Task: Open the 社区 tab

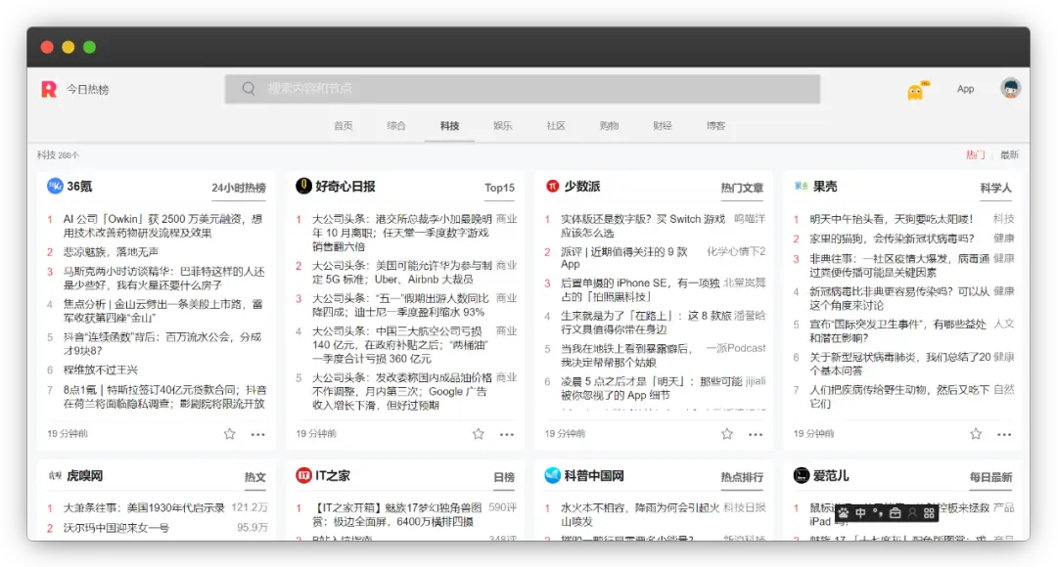Action: tap(556, 126)
